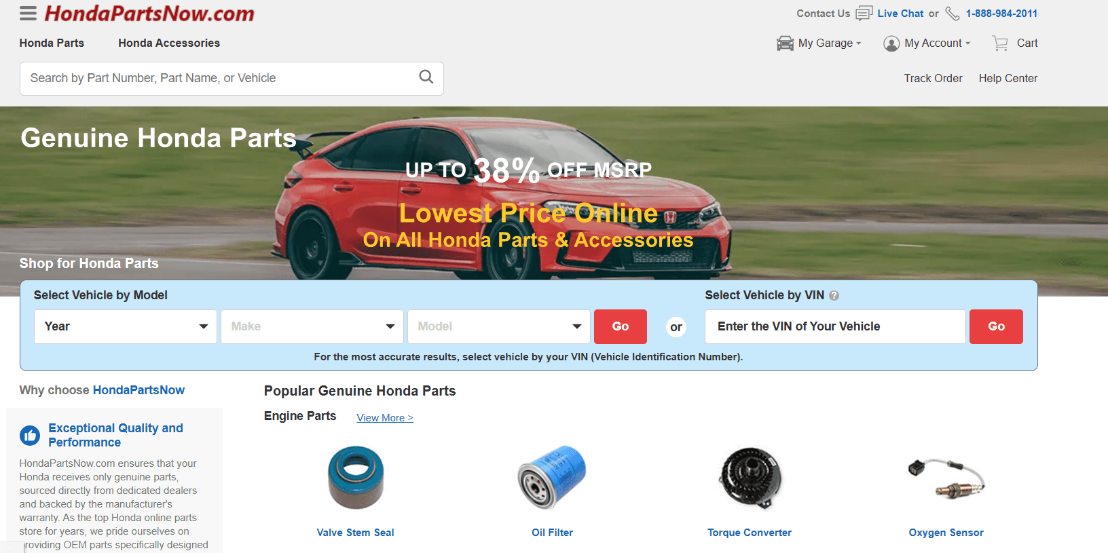Click the VIN help question mark icon

pos(834,295)
